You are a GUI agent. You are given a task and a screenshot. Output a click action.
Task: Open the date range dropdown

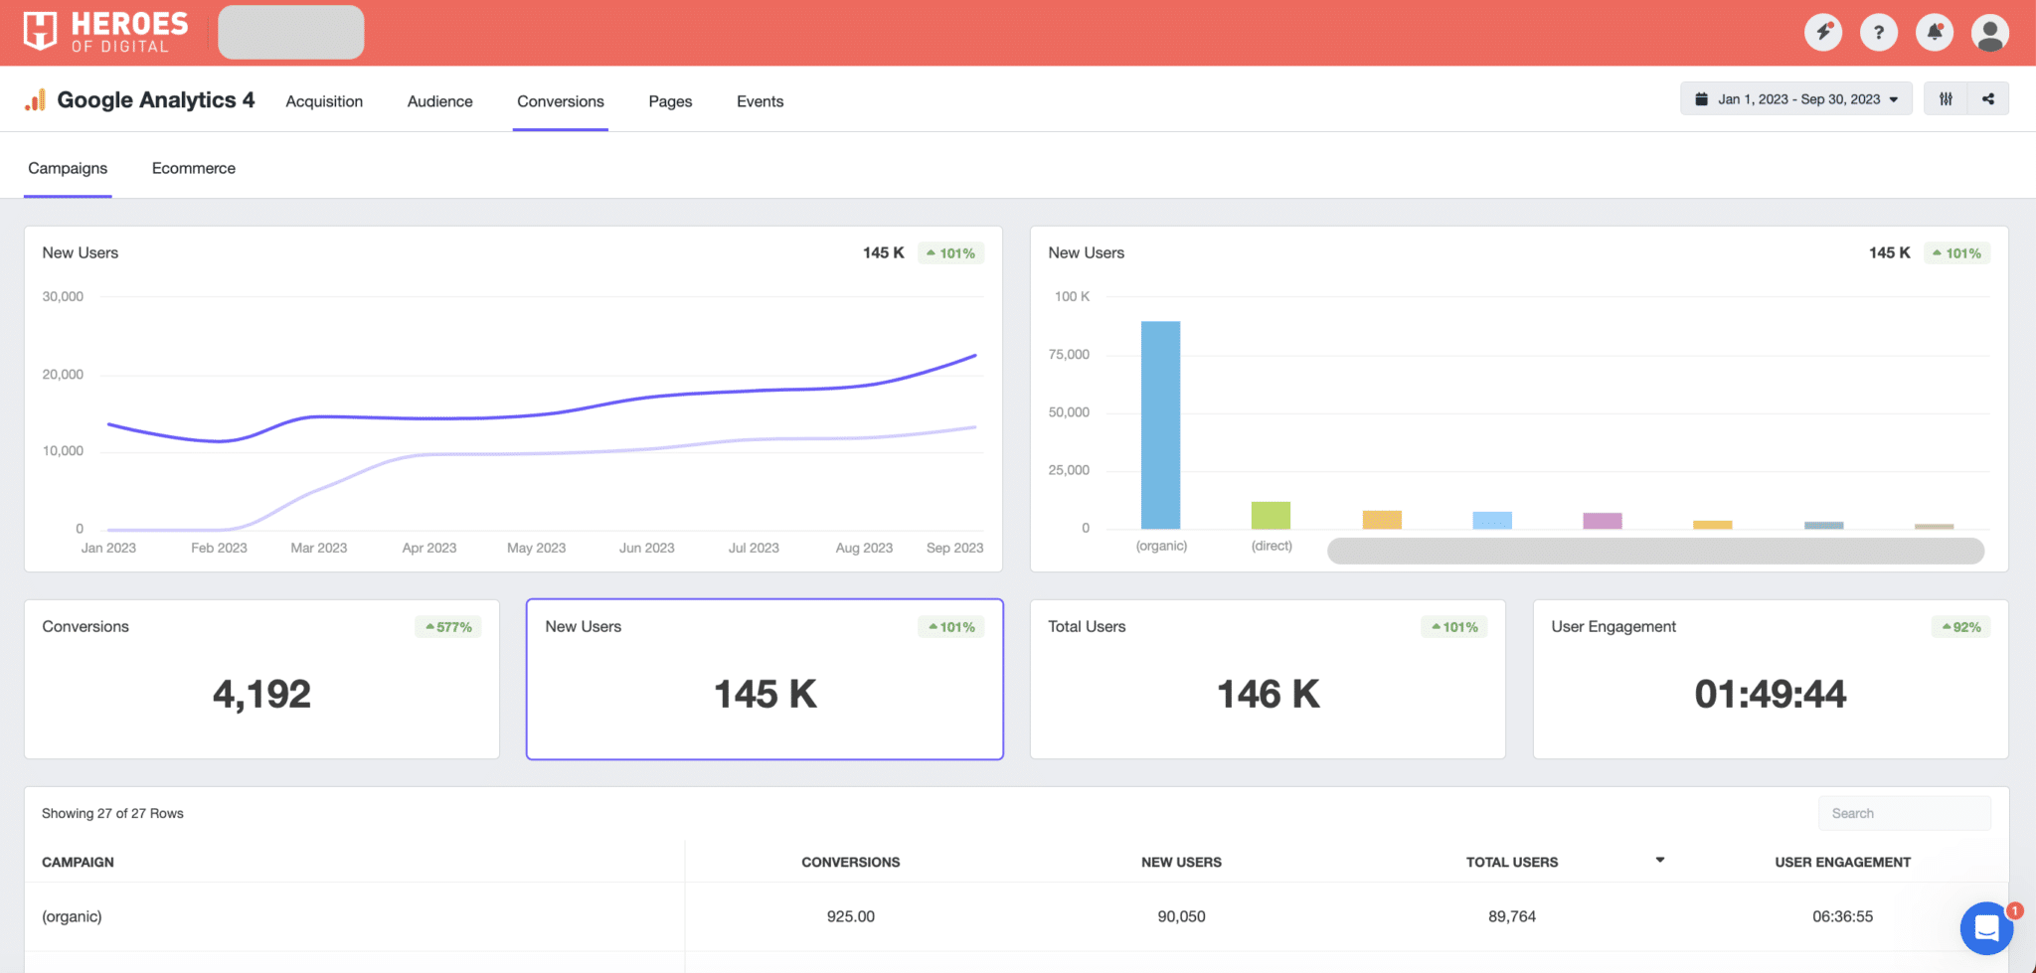(1794, 98)
